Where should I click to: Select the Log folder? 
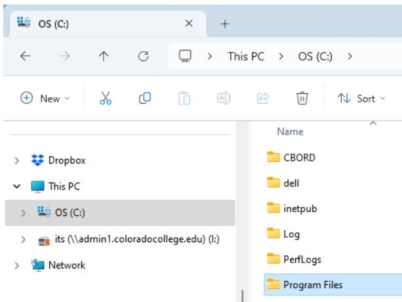click(x=292, y=234)
